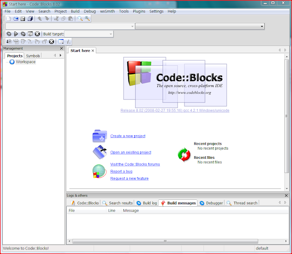Image resolution: width=292 pixels, height=254 pixels.
Task: Click the Copy icon in toolbar
Action: (x=63, y=19)
